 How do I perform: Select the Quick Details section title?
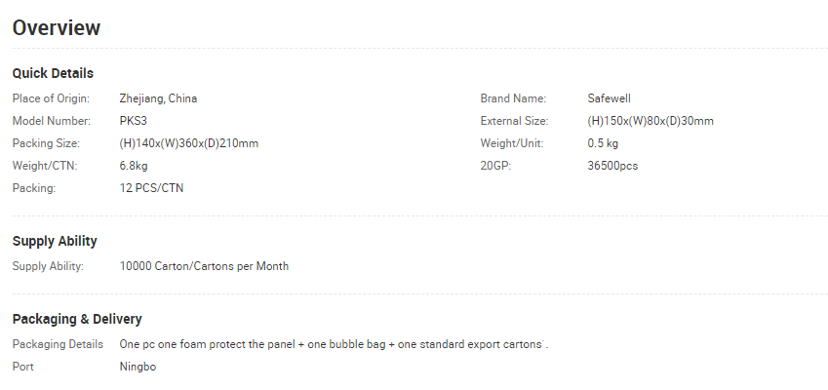click(x=53, y=73)
